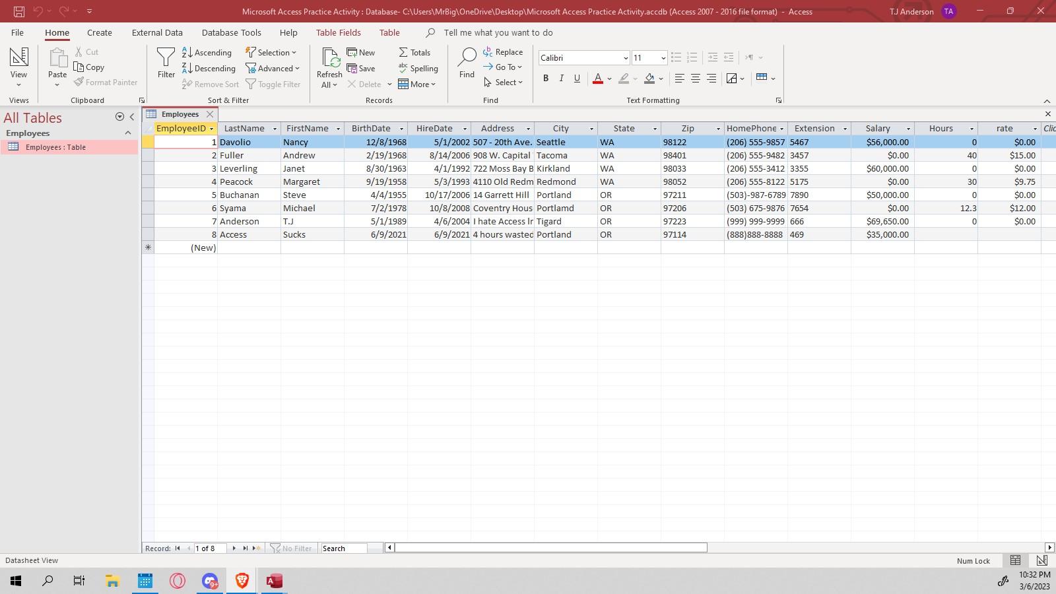Open the Select dropdown in Find group

(x=504, y=82)
